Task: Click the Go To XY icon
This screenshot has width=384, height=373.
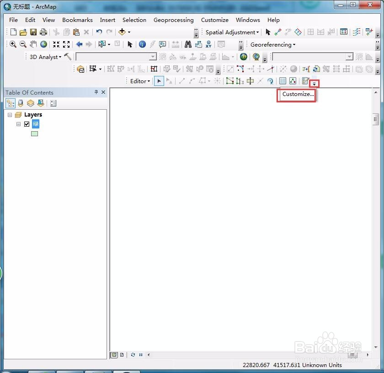Action: pos(208,44)
